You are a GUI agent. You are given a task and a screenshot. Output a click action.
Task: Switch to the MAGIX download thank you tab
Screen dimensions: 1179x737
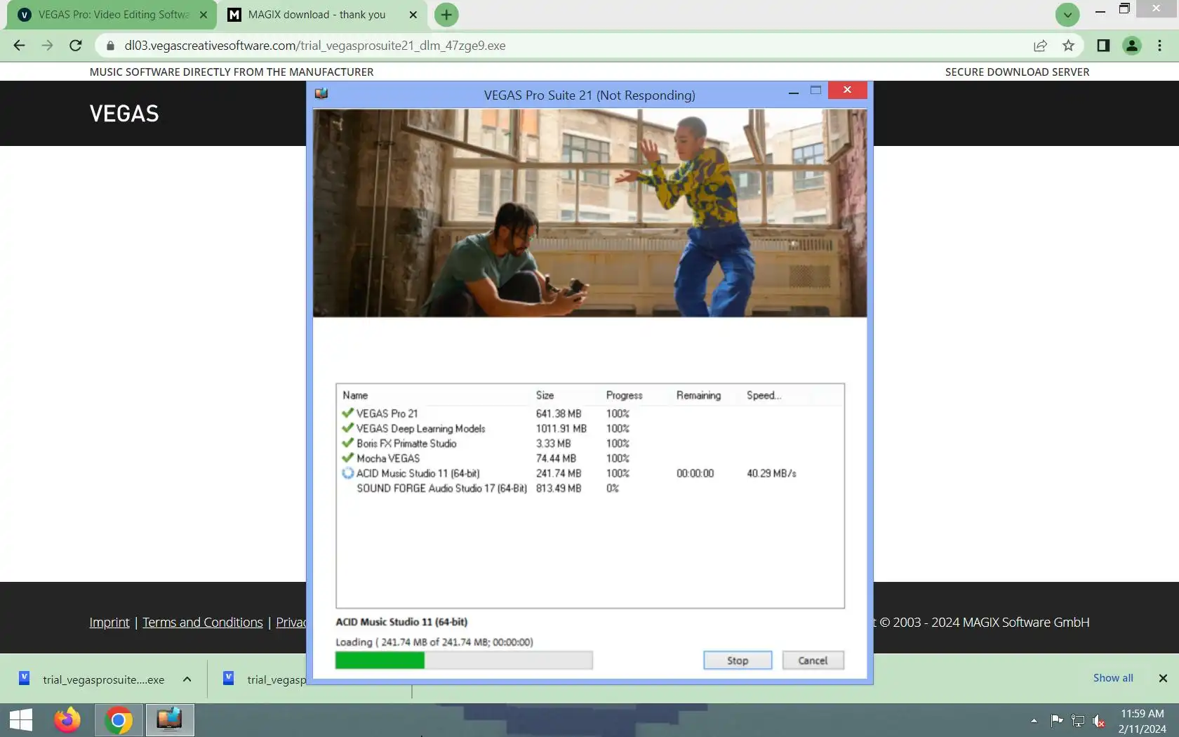click(x=321, y=15)
